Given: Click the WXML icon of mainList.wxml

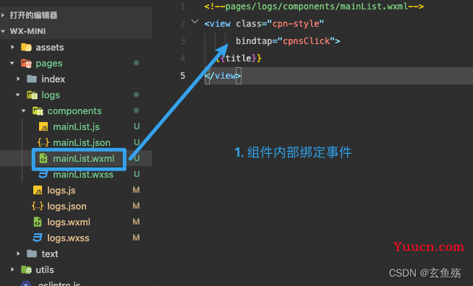Looking at the screenshot, I should tap(43, 158).
